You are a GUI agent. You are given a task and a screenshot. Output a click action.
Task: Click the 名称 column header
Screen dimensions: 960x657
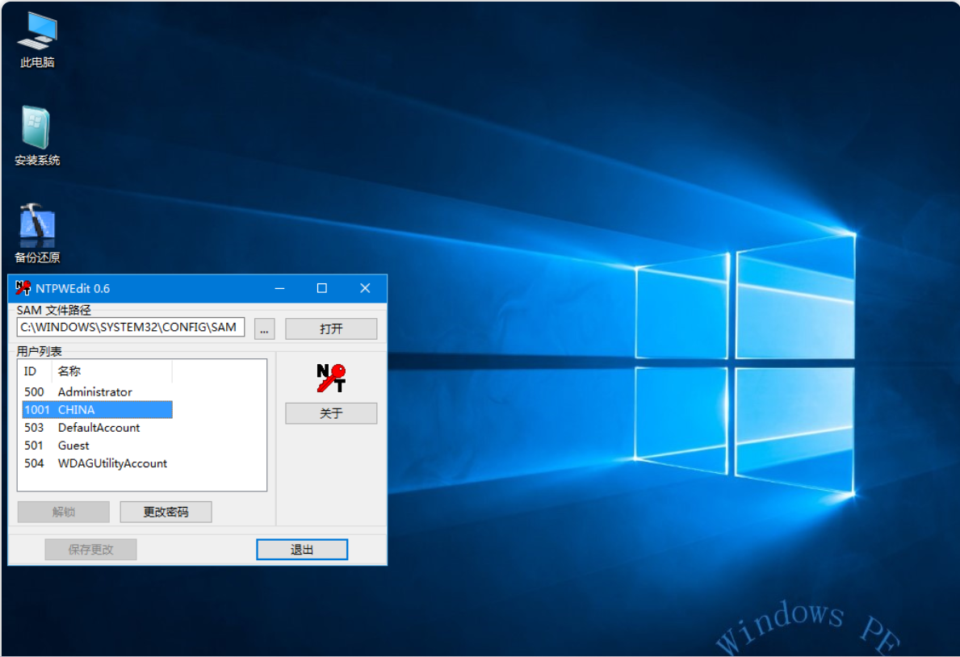pyautogui.click(x=111, y=371)
